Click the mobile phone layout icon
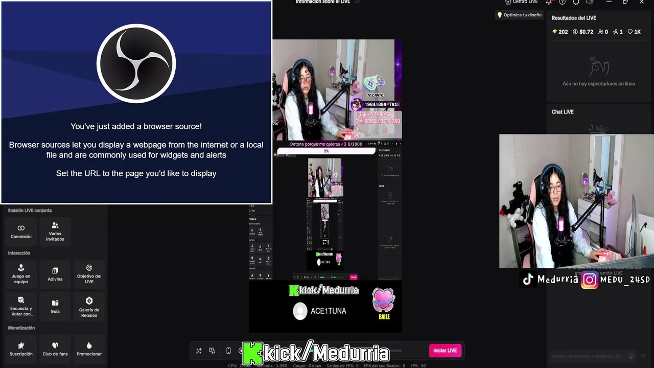 228,351
